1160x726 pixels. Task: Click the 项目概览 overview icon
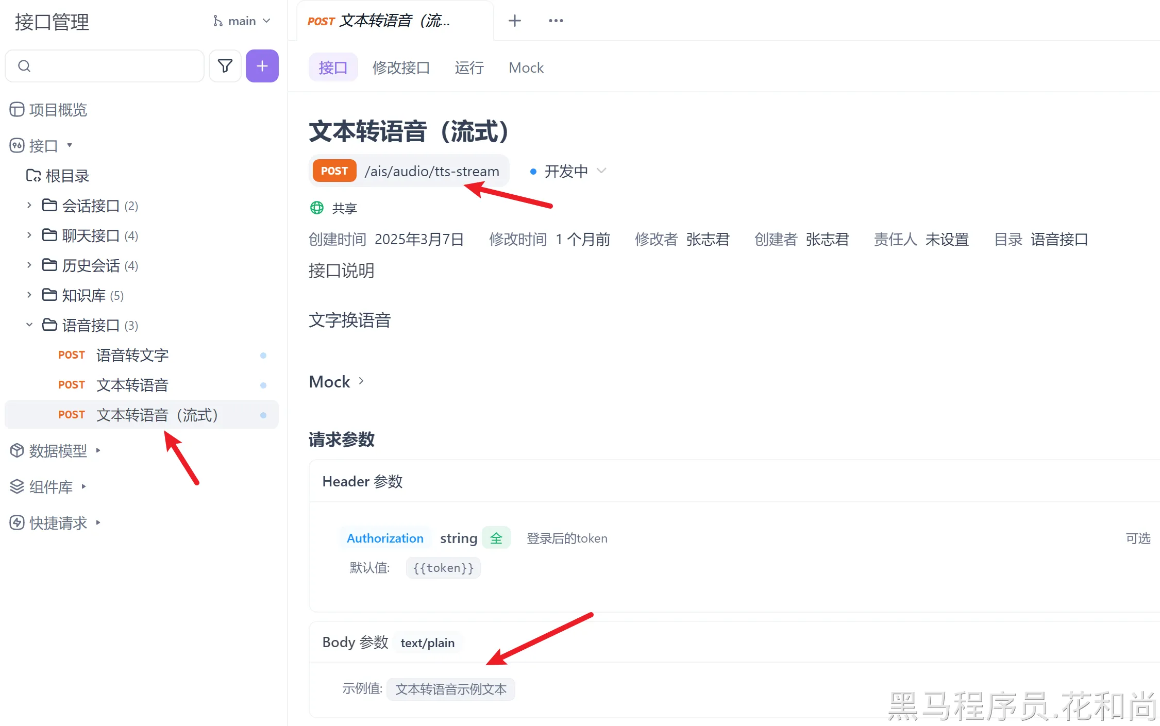[x=17, y=110]
